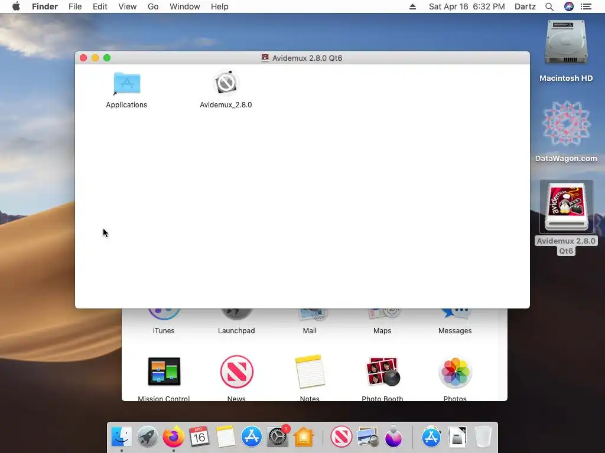Viewport: 605px width, 453px height.
Task: Open the Finder application menu
Action: [45, 6]
